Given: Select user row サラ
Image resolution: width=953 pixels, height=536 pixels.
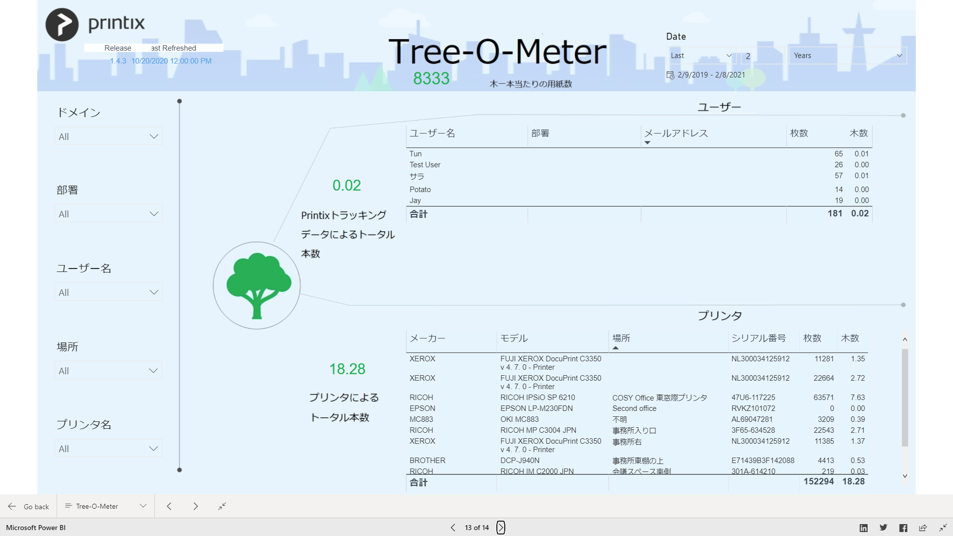Looking at the screenshot, I should click(639, 176).
